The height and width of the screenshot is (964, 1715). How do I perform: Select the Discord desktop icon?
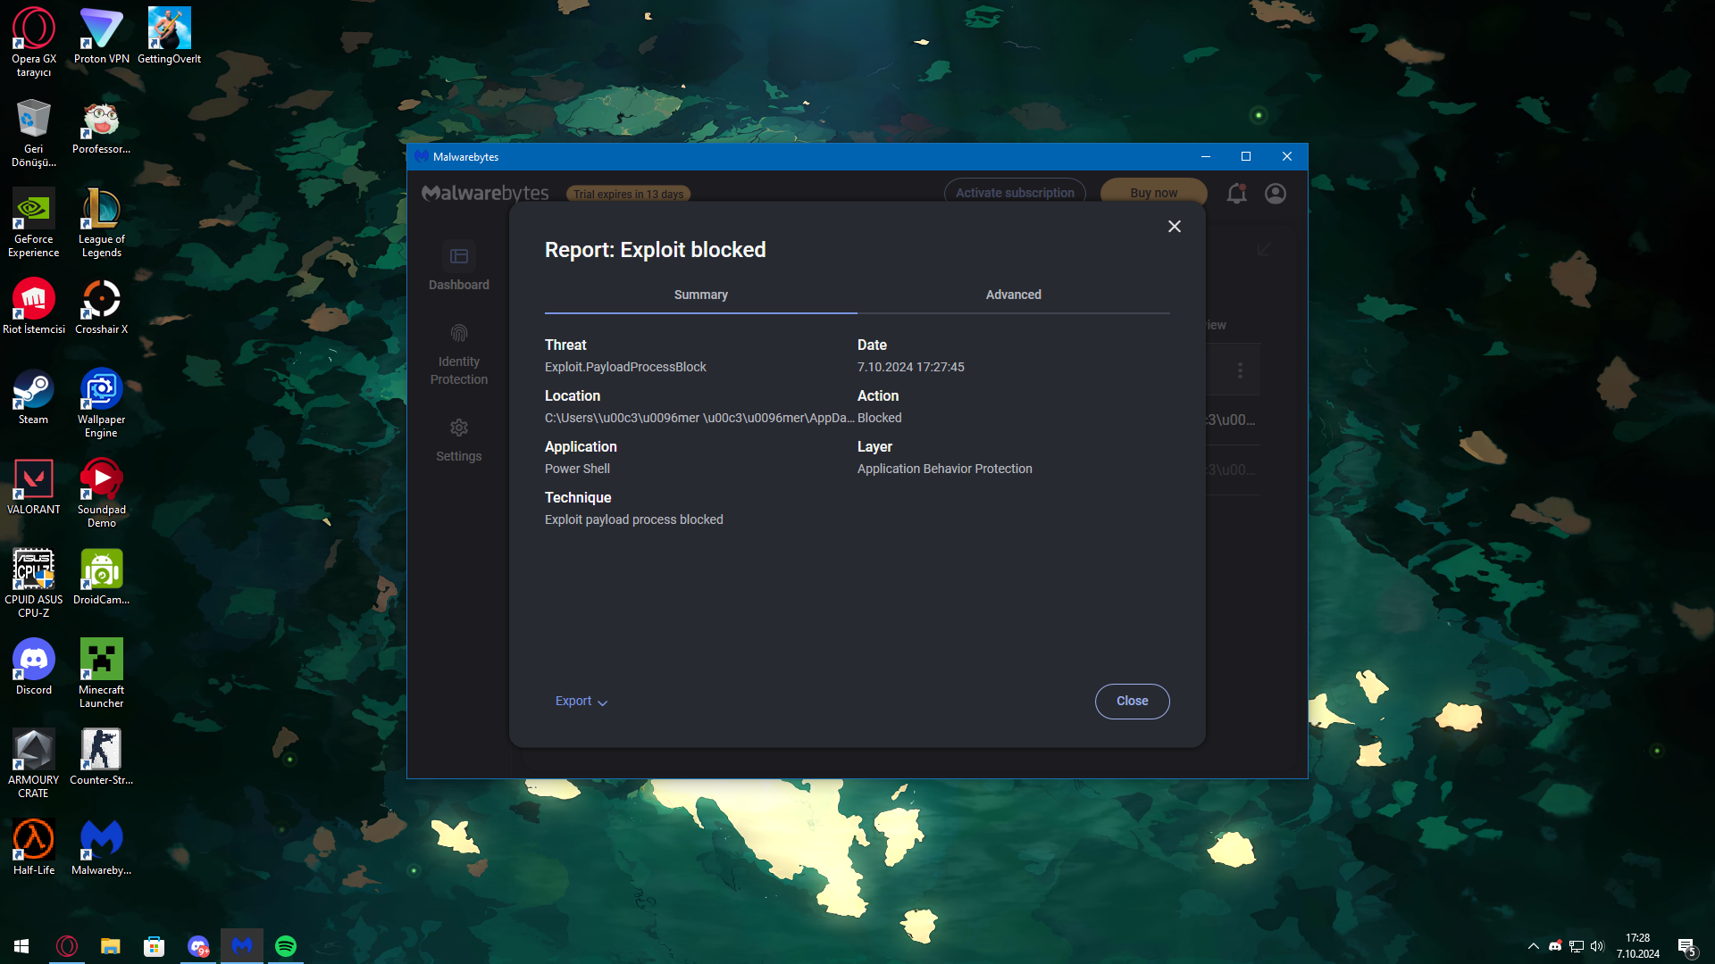click(x=33, y=667)
